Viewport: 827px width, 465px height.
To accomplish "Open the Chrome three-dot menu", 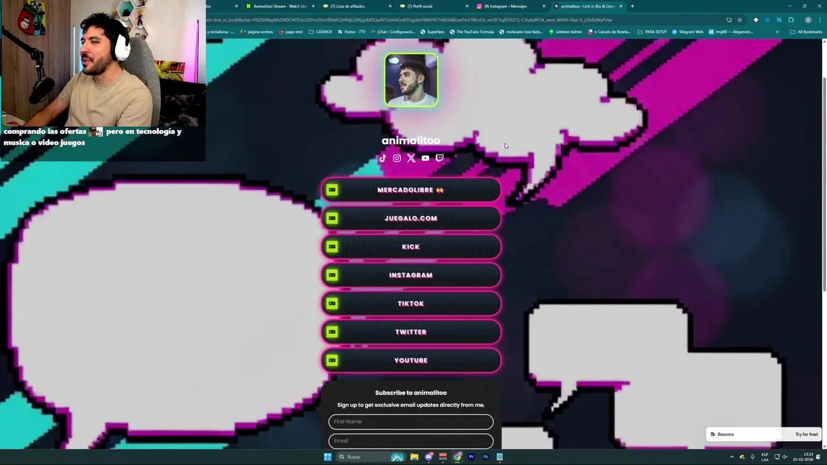I will 820,20.
